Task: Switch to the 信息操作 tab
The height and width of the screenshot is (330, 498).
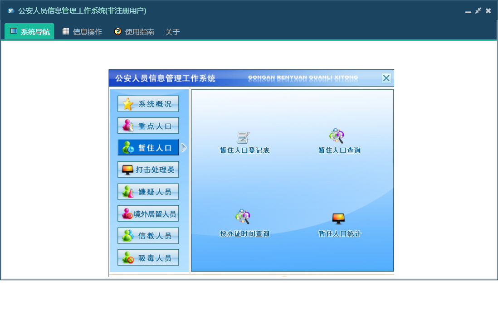Action: 82,31
